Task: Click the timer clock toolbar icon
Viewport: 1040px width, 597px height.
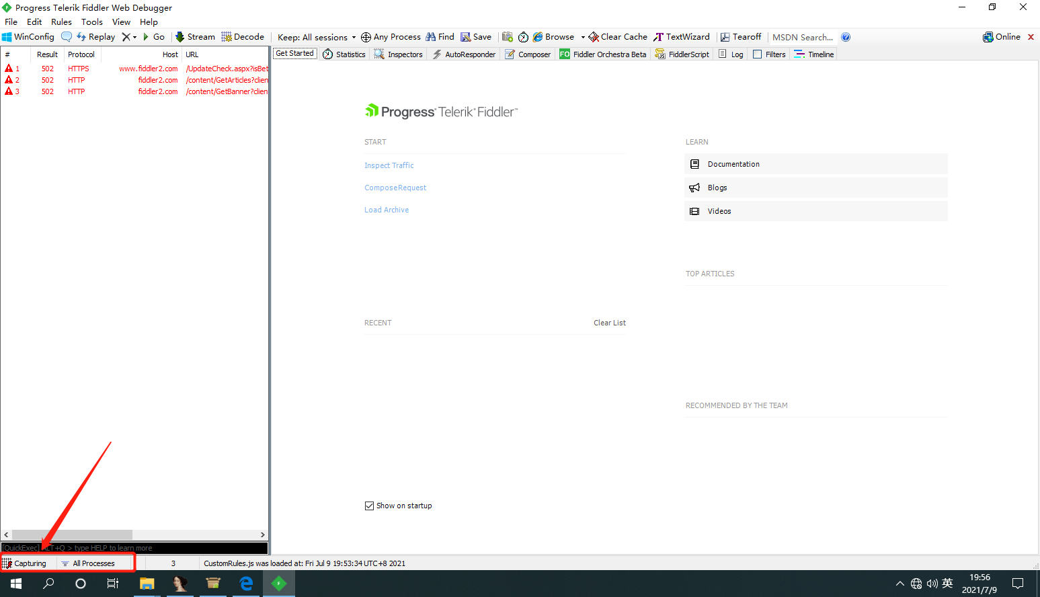Action: tap(523, 37)
